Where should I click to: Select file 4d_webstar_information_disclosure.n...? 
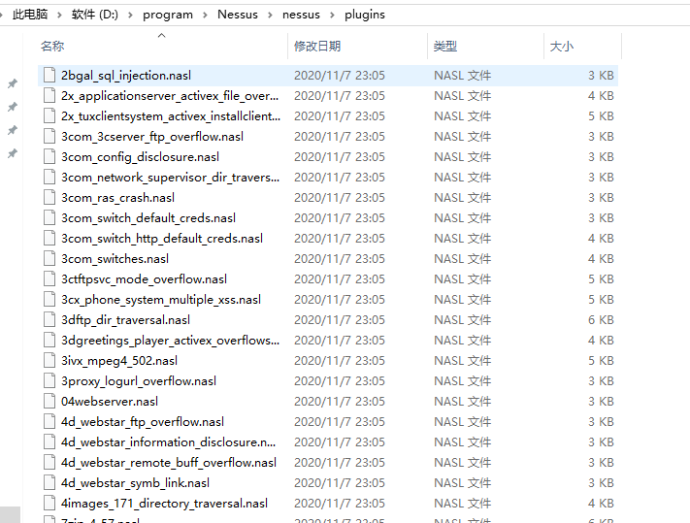(169, 442)
